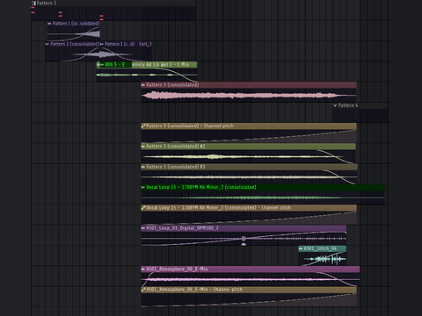Click the clip icon of AS01_Glitch_04
This screenshot has width=422, height=316.
301,248
